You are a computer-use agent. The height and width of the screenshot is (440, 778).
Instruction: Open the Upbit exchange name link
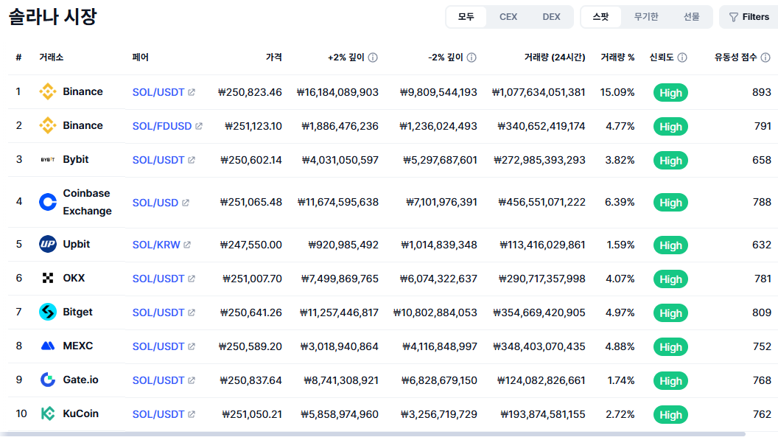click(x=77, y=244)
